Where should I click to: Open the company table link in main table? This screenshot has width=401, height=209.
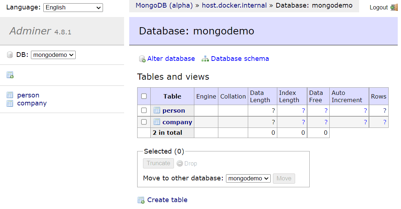pyautogui.click(x=177, y=122)
